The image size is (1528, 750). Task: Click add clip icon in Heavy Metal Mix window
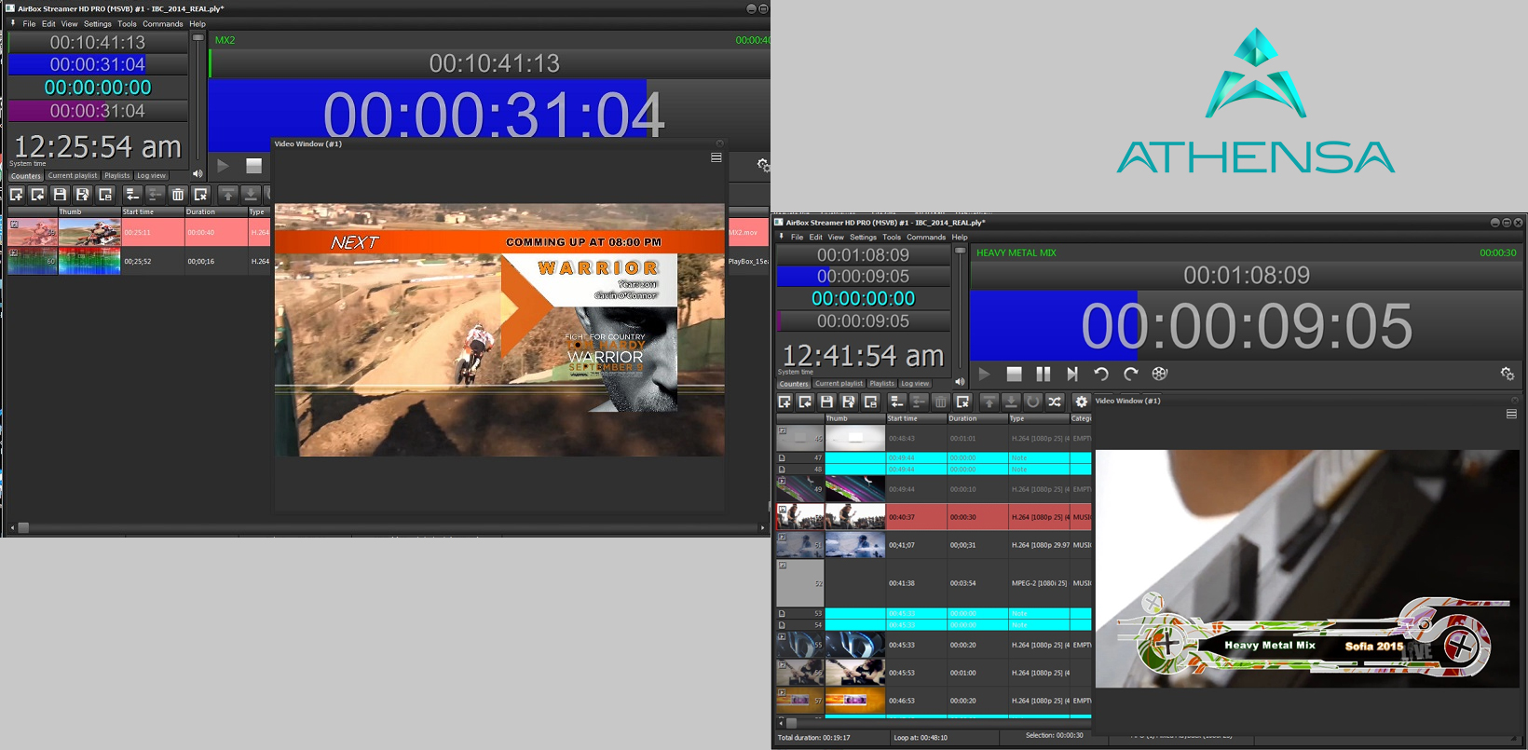click(784, 402)
